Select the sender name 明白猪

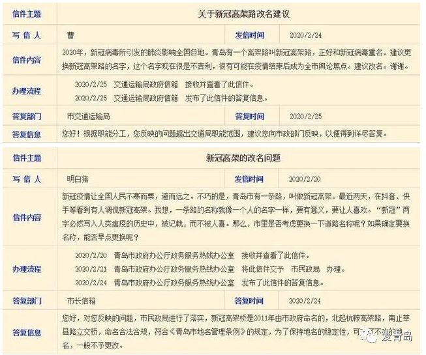click(80, 179)
